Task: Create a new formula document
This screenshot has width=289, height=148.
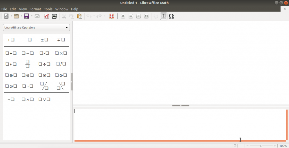Action: point(6,16)
